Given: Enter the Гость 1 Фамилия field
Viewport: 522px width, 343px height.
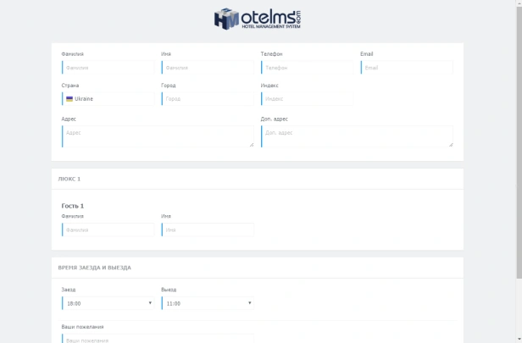Looking at the screenshot, I should pos(108,230).
